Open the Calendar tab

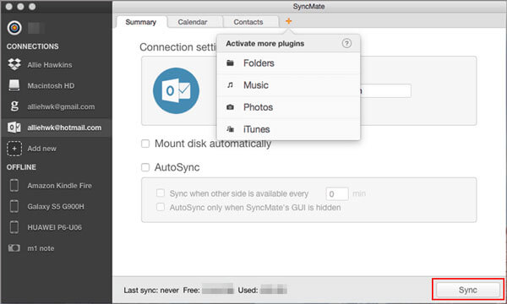click(193, 22)
